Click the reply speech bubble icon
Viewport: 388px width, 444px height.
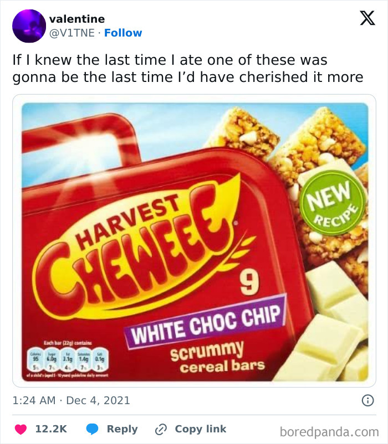point(94,429)
